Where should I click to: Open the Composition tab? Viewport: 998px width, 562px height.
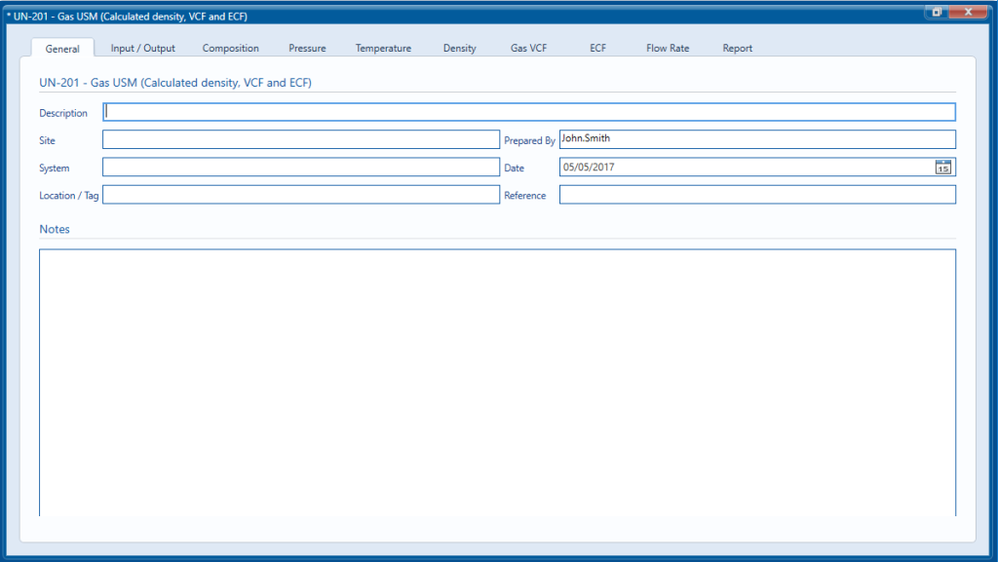pos(230,48)
